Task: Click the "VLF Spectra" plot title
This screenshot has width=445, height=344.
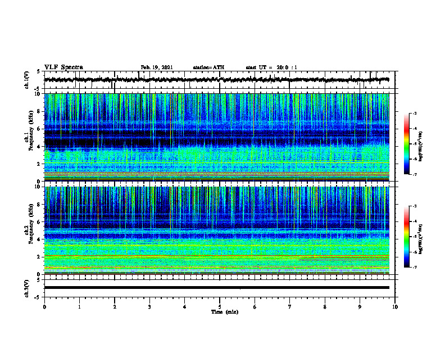Action: click(x=63, y=67)
